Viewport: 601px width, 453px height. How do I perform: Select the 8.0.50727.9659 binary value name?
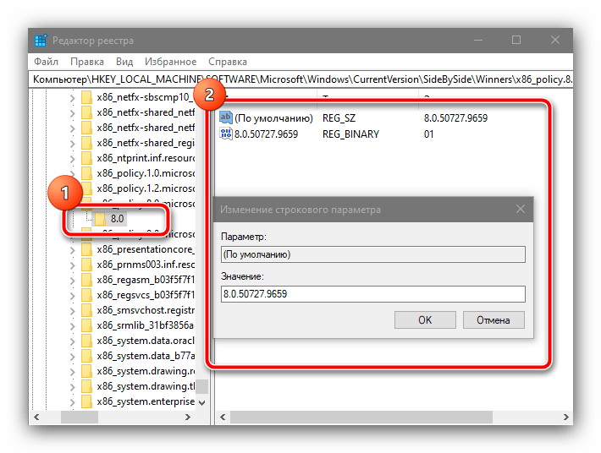pyautogui.click(x=266, y=134)
